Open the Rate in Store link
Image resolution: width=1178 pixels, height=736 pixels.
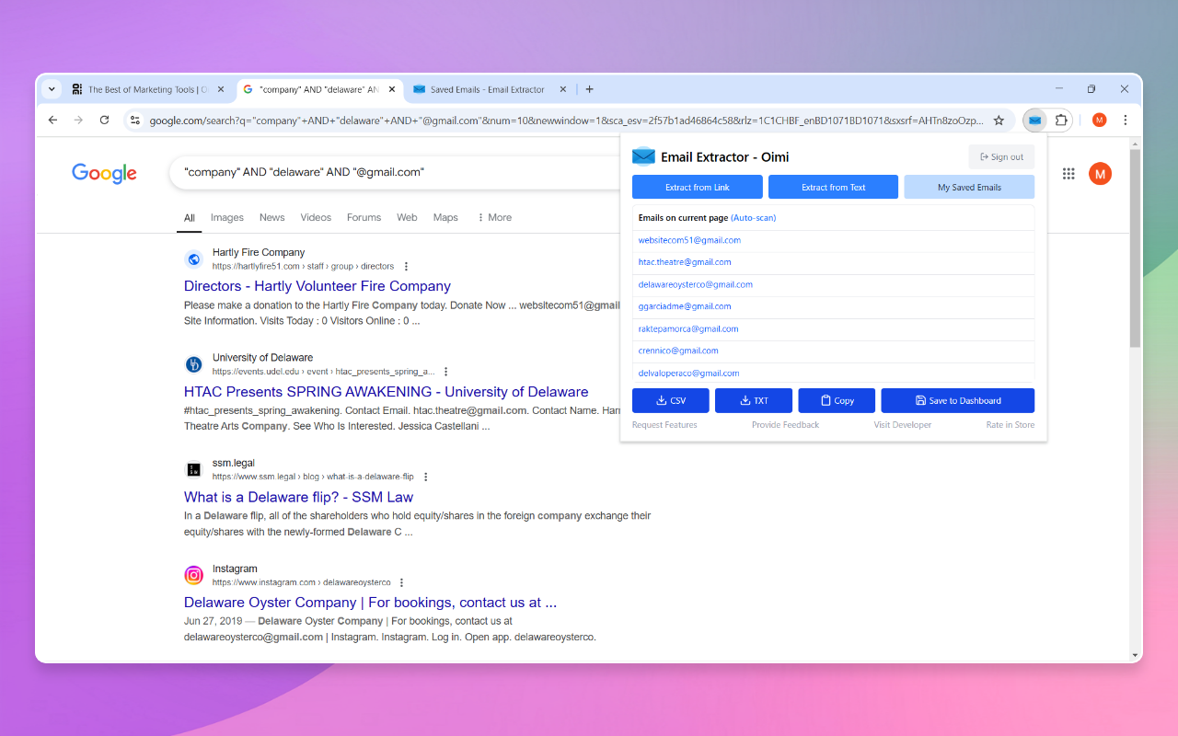[x=1011, y=425]
